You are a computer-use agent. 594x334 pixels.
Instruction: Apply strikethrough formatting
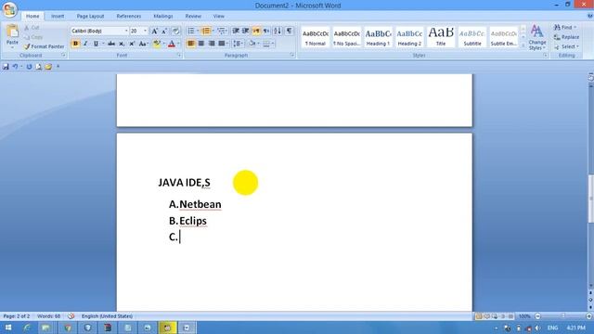(x=111, y=44)
